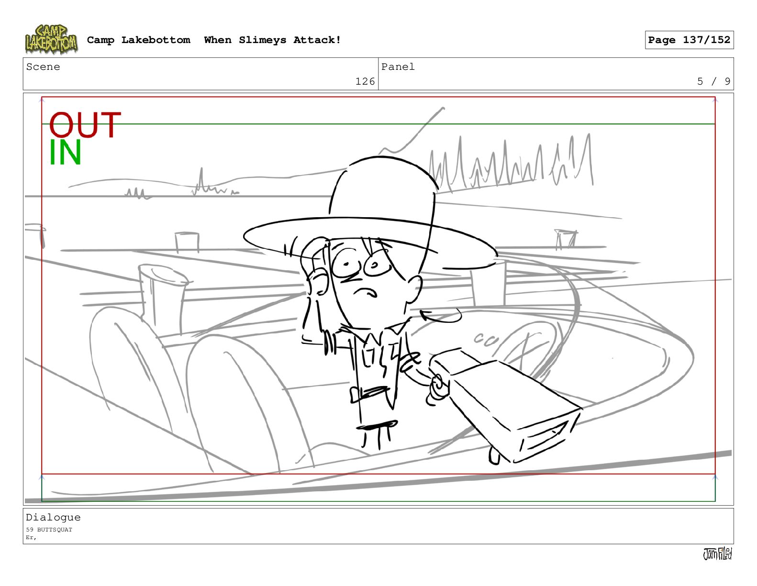Click the 'Page 137/152' box
The image size is (757, 586).
tap(689, 40)
